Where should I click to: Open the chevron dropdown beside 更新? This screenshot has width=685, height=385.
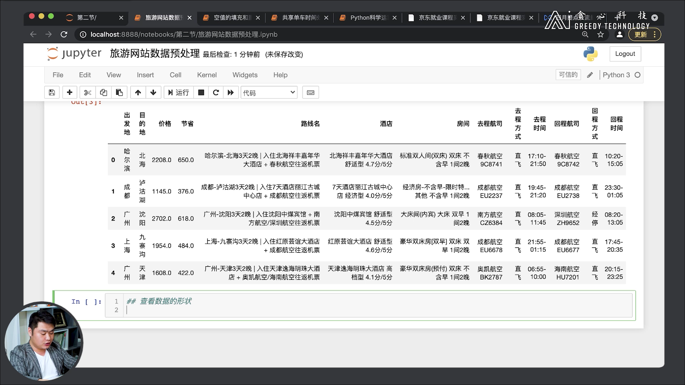[x=655, y=17]
